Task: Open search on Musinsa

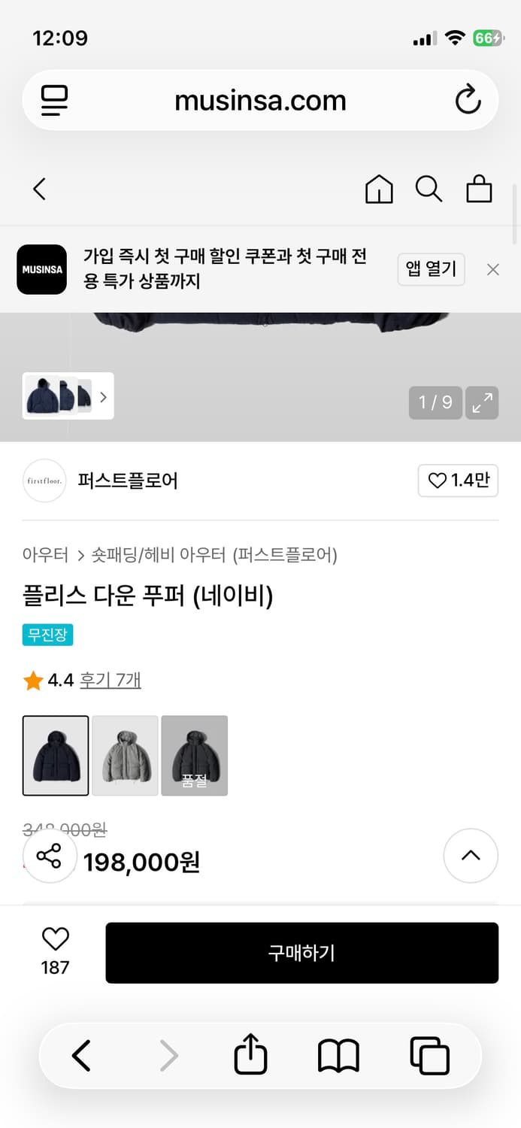Action: pyautogui.click(x=429, y=190)
